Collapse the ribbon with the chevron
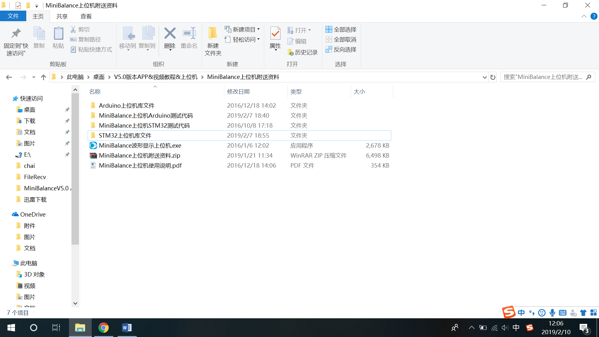 coord(584,16)
